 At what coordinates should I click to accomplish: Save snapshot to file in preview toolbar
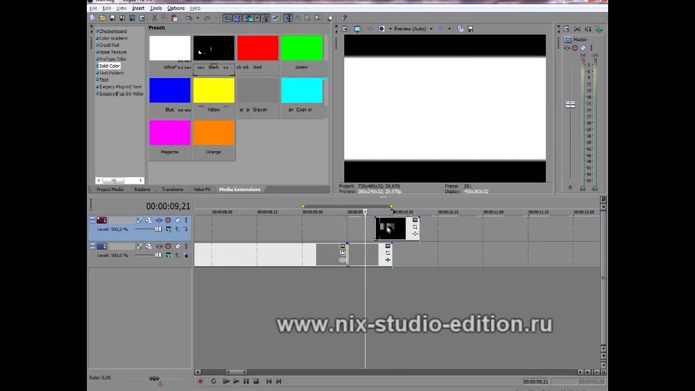pyautogui.click(x=470, y=29)
